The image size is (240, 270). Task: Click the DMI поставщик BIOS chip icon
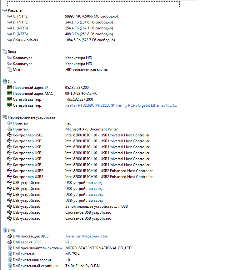coord(10,236)
